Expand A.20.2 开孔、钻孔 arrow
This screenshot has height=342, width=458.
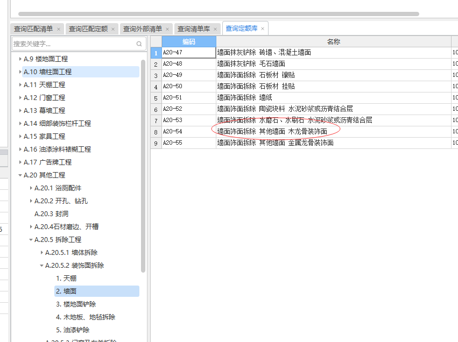point(31,201)
